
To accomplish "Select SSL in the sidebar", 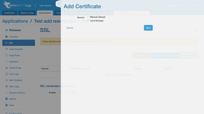I will click(19, 43).
